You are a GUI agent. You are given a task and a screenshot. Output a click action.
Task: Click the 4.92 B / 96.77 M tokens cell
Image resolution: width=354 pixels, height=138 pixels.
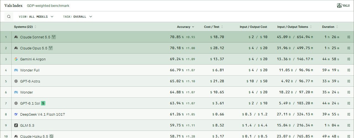pos(297,81)
